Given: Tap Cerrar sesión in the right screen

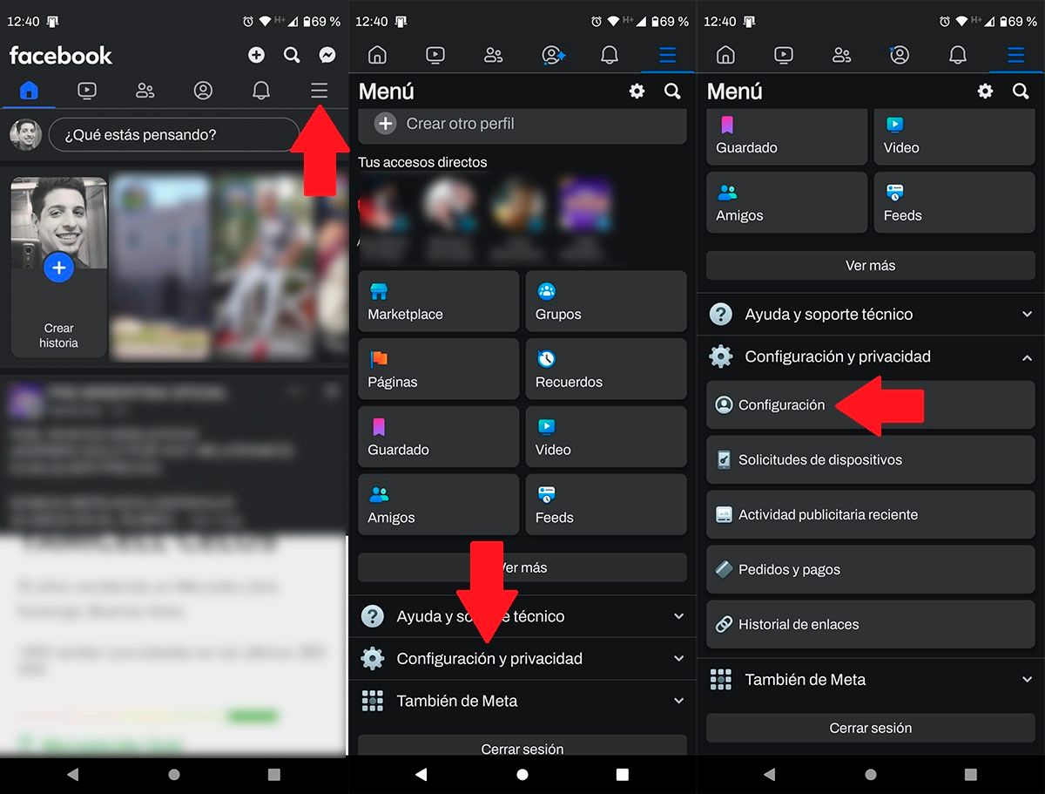Looking at the screenshot, I should [871, 728].
